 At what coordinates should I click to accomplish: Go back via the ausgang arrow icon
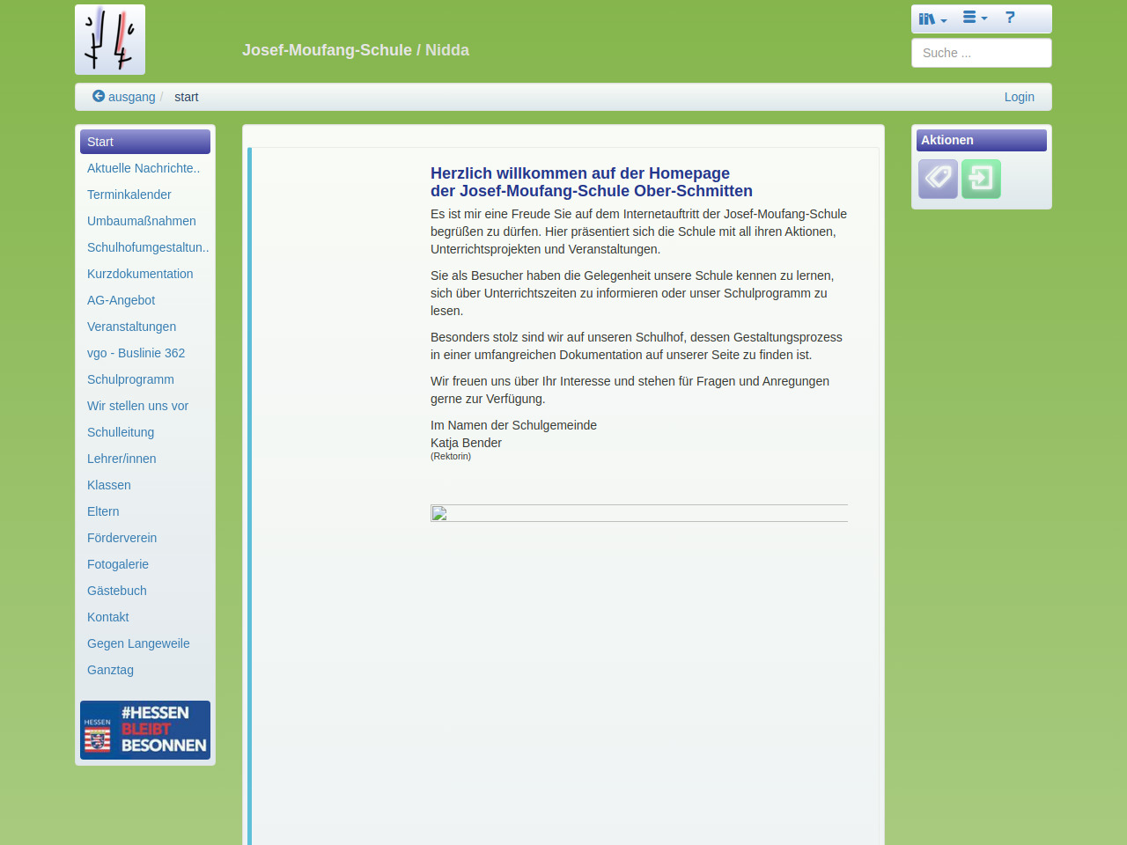[99, 96]
